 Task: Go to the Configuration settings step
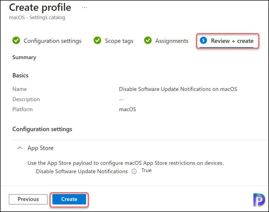coord(47,41)
